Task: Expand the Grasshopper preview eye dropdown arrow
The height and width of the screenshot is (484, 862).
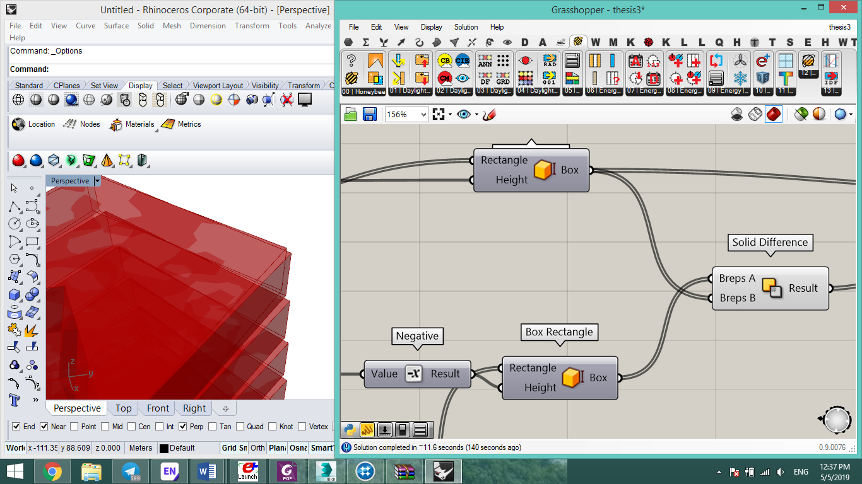Action: click(x=476, y=114)
